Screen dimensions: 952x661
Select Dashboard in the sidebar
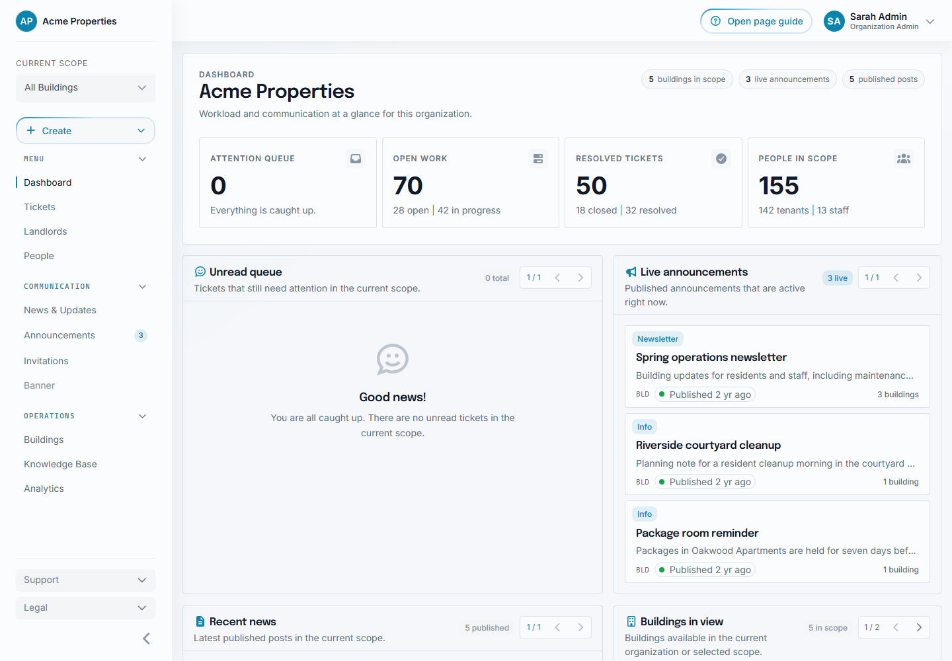coord(48,182)
